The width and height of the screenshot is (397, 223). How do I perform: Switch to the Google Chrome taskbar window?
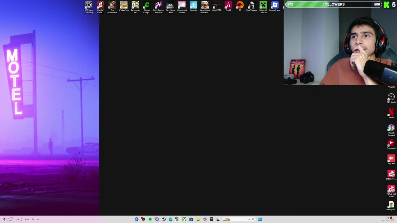(x=177, y=219)
